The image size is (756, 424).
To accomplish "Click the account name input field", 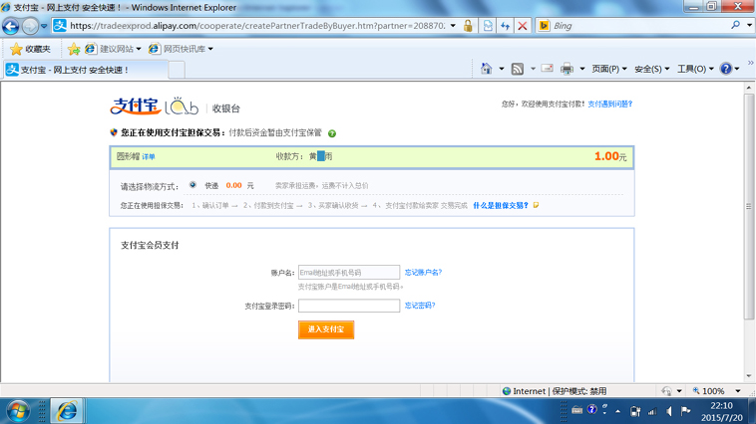I will [x=348, y=272].
